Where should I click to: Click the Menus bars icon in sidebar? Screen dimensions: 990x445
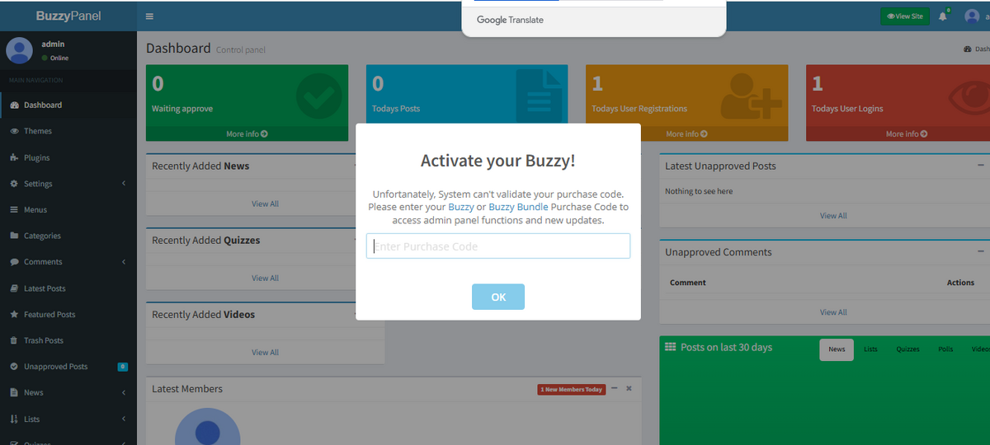coord(14,209)
